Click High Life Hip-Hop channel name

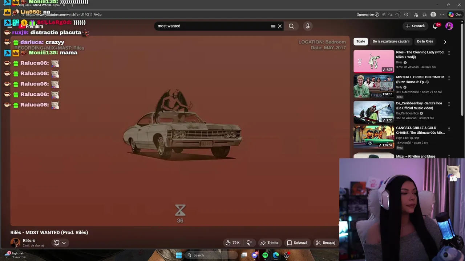point(408,138)
